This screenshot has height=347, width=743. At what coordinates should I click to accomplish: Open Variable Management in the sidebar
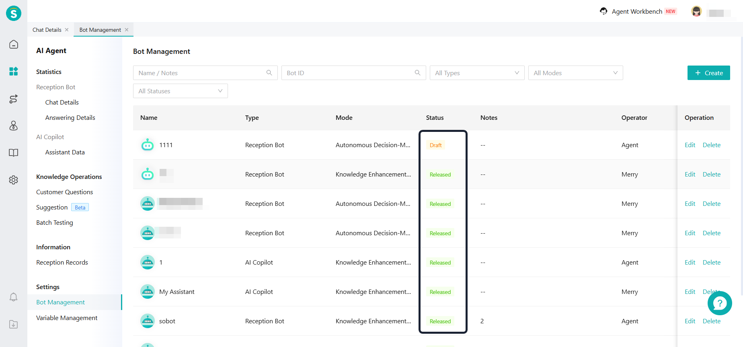67,318
